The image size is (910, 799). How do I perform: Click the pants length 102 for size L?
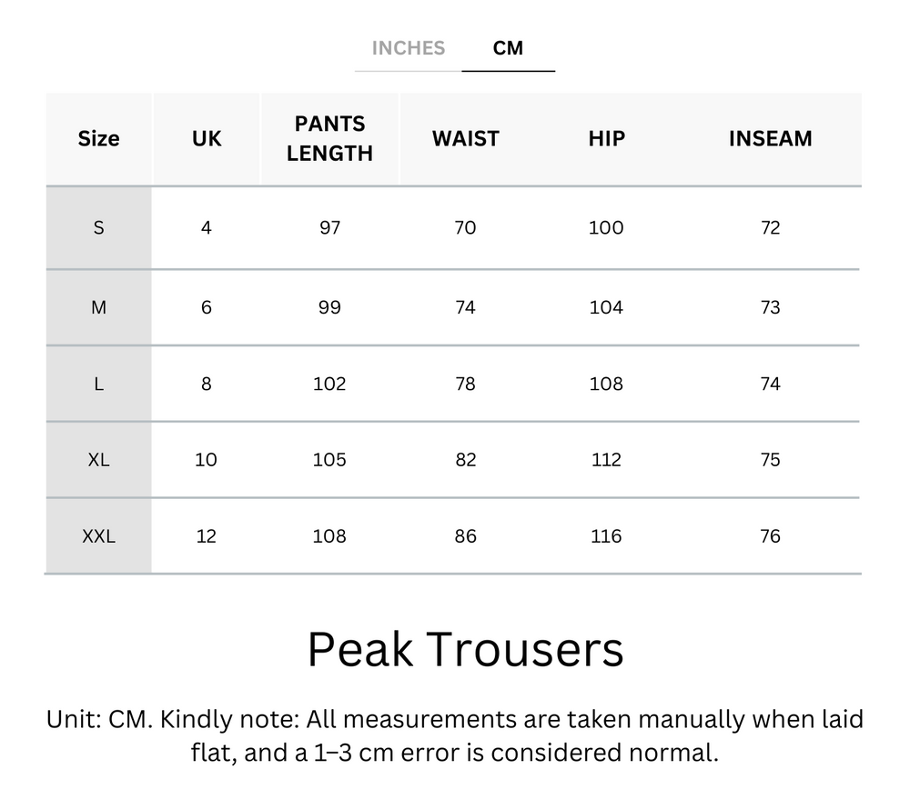click(x=329, y=384)
